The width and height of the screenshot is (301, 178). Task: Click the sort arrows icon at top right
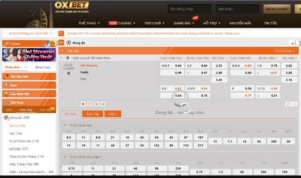(293, 42)
